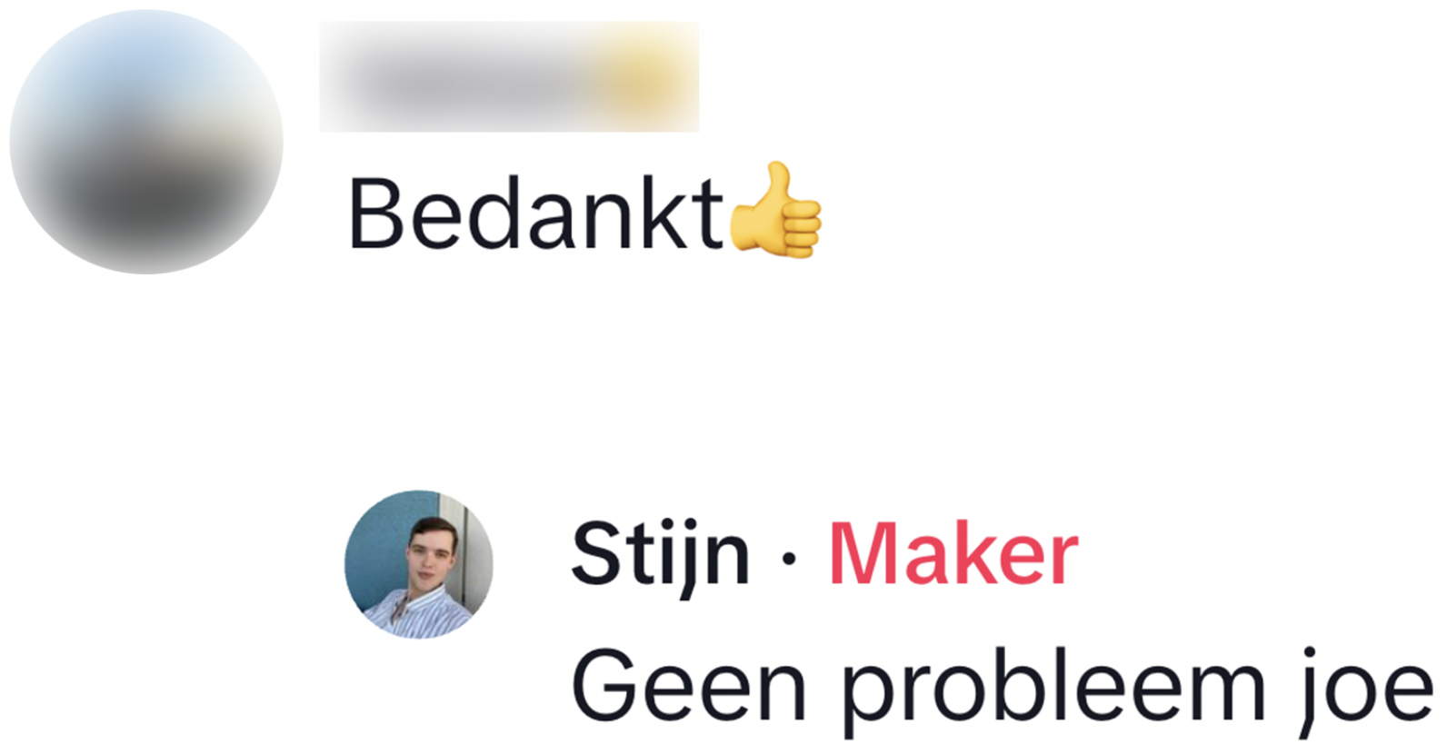Select the blurred commenter name above Bedankt
The height and width of the screenshot is (754, 1447).
(509, 76)
